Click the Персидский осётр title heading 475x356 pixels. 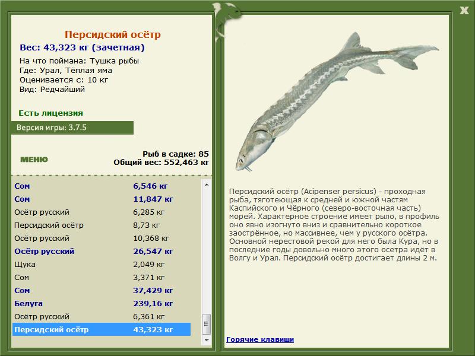(x=112, y=34)
